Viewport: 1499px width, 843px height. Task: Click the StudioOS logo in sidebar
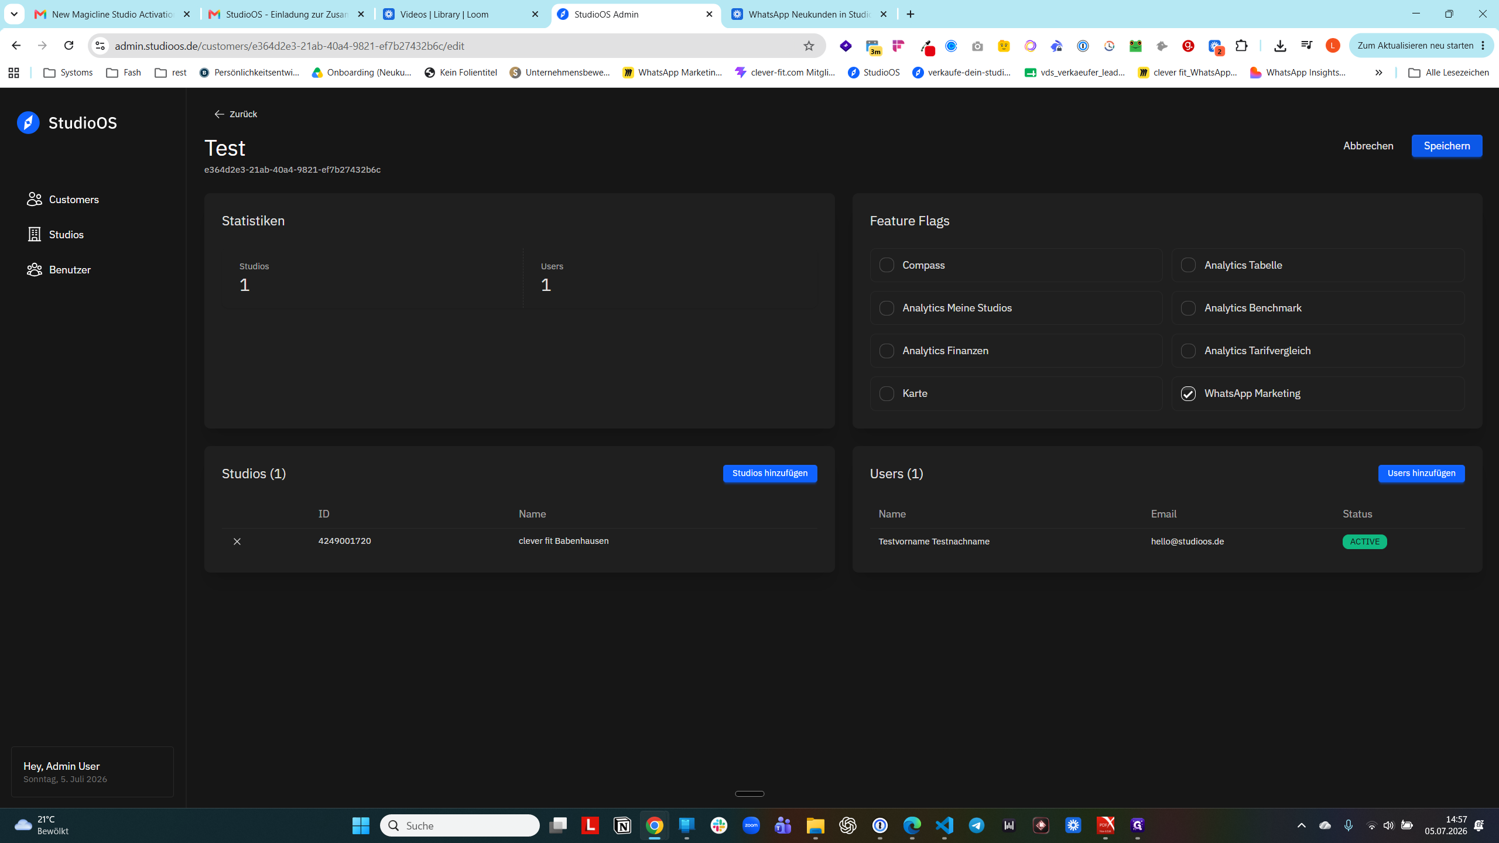67,123
